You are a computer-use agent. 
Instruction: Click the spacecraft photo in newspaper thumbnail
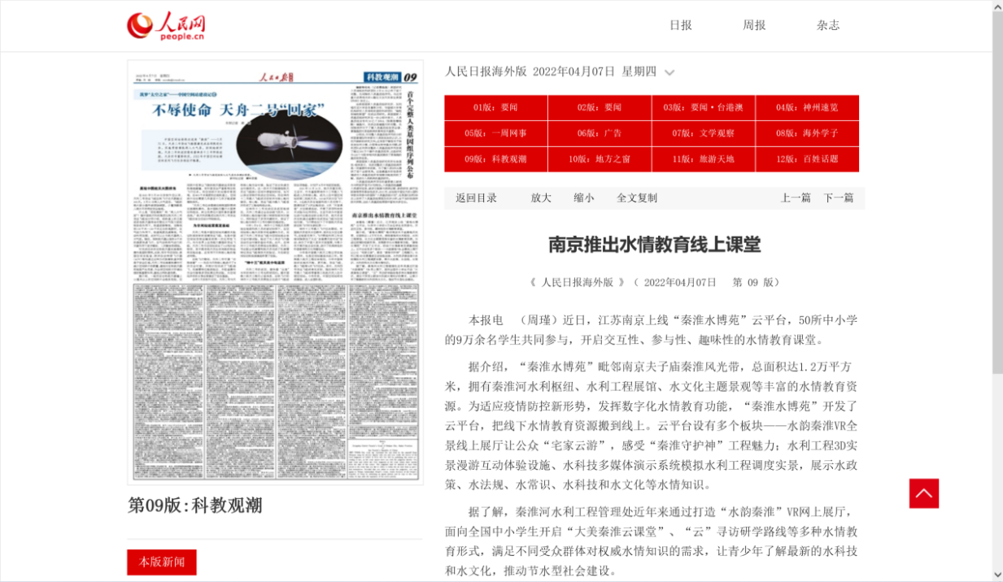pyautogui.click(x=290, y=147)
